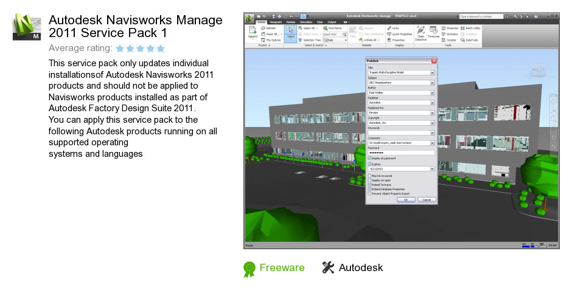Image resolution: width=572 pixels, height=296 pixels.
Task: Switch to the Review ribbon tab
Action: pyautogui.click(x=291, y=22)
